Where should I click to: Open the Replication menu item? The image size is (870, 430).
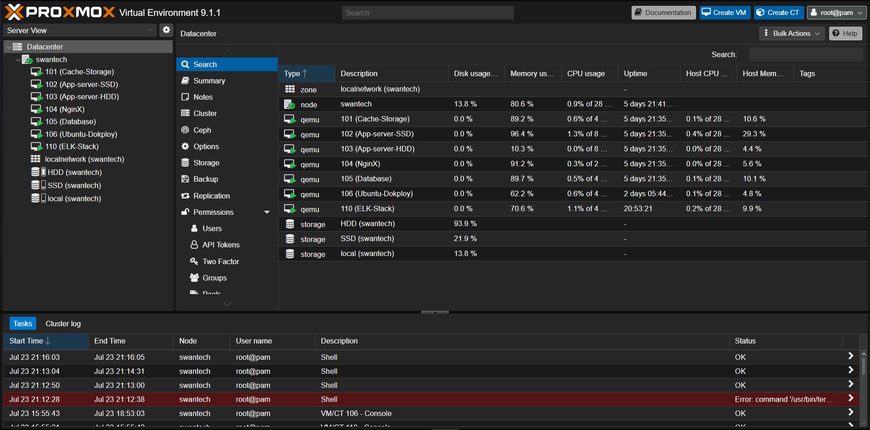coord(227,196)
